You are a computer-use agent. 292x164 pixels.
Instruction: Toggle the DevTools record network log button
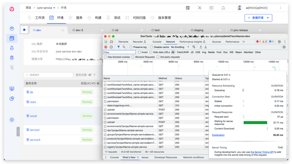tap(106, 47)
